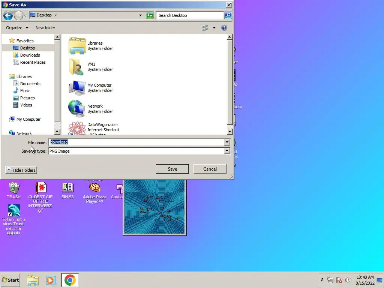Open the Start menu
Viewport: 384px width, 288px height.
10,280
